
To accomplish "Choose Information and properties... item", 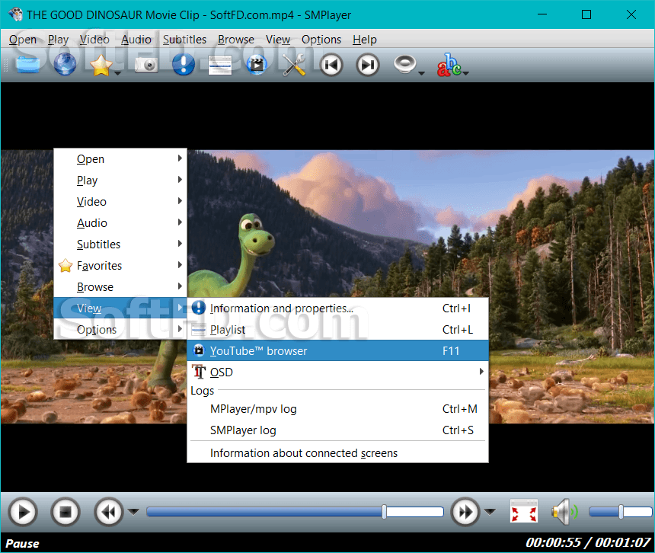I will click(x=337, y=308).
